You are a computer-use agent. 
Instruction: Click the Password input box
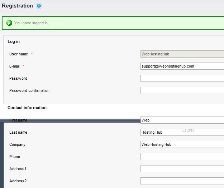(x=182, y=78)
